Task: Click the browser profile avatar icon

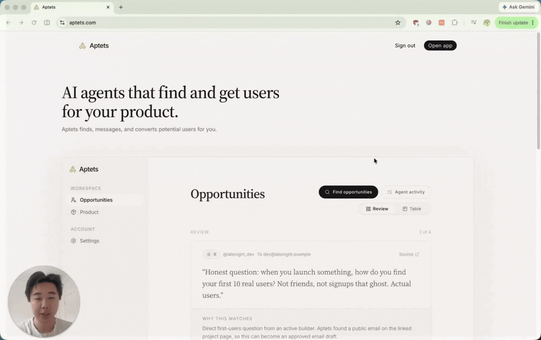Action: coord(487,23)
